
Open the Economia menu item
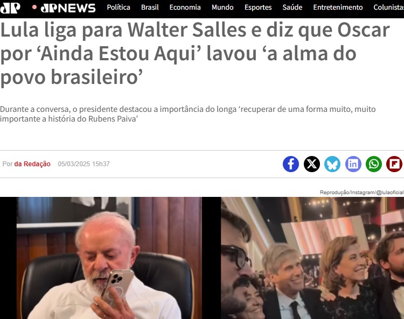coord(185,8)
